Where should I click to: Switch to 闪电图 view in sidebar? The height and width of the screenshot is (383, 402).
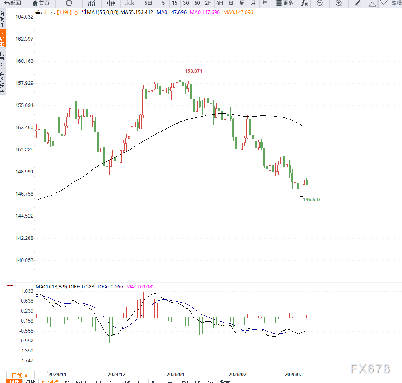point(3,59)
